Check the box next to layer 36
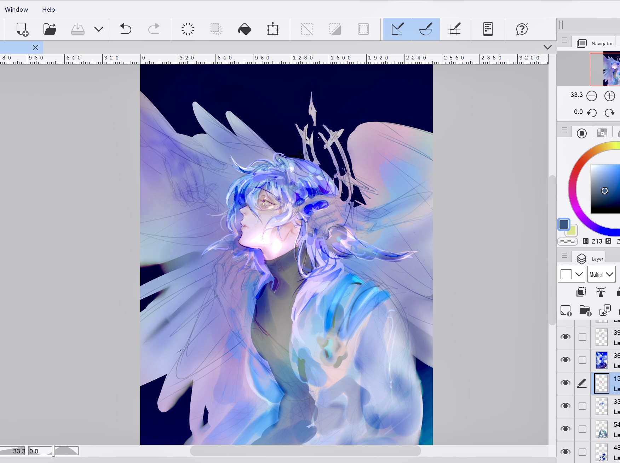This screenshot has height=463, width=620. [x=582, y=360]
